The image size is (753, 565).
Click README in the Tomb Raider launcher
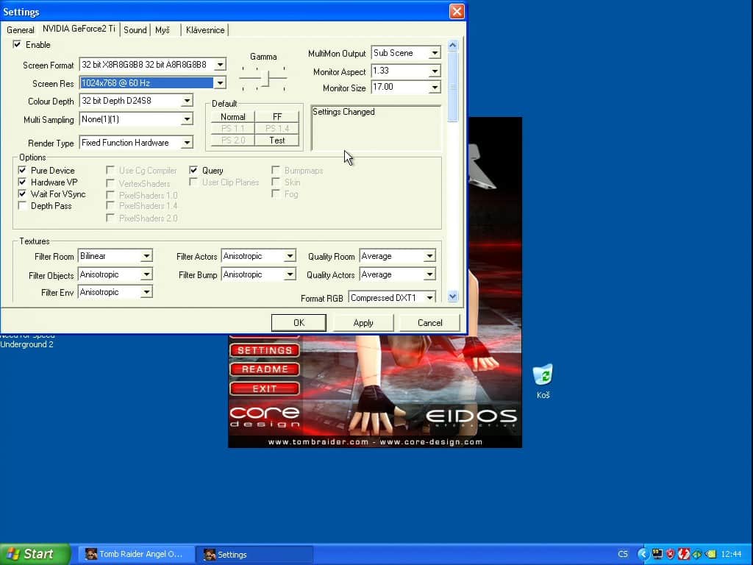tap(265, 369)
